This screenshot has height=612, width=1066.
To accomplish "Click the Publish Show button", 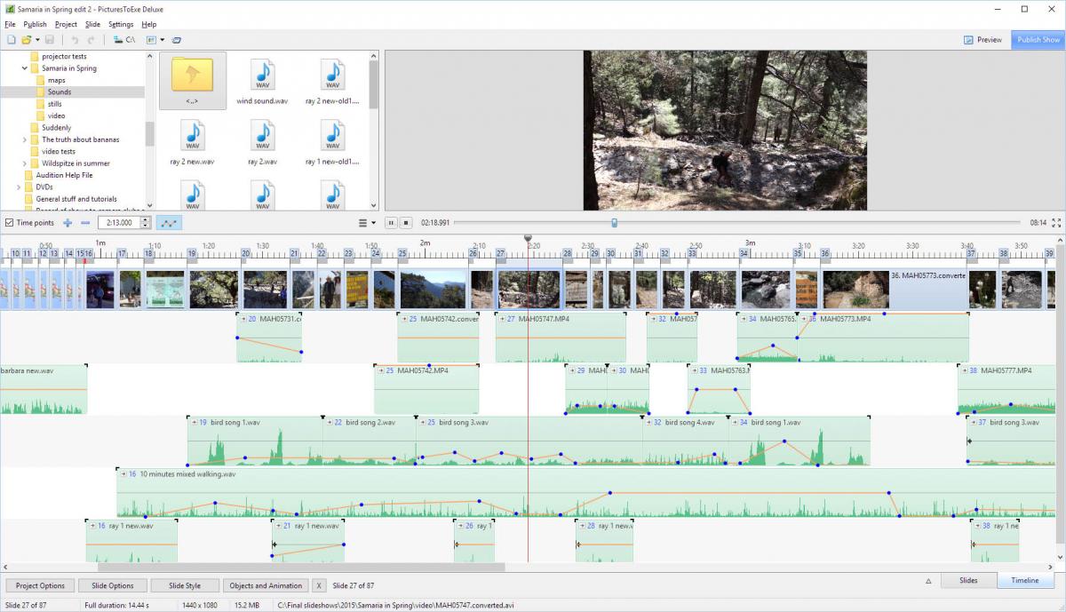I will point(1038,40).
